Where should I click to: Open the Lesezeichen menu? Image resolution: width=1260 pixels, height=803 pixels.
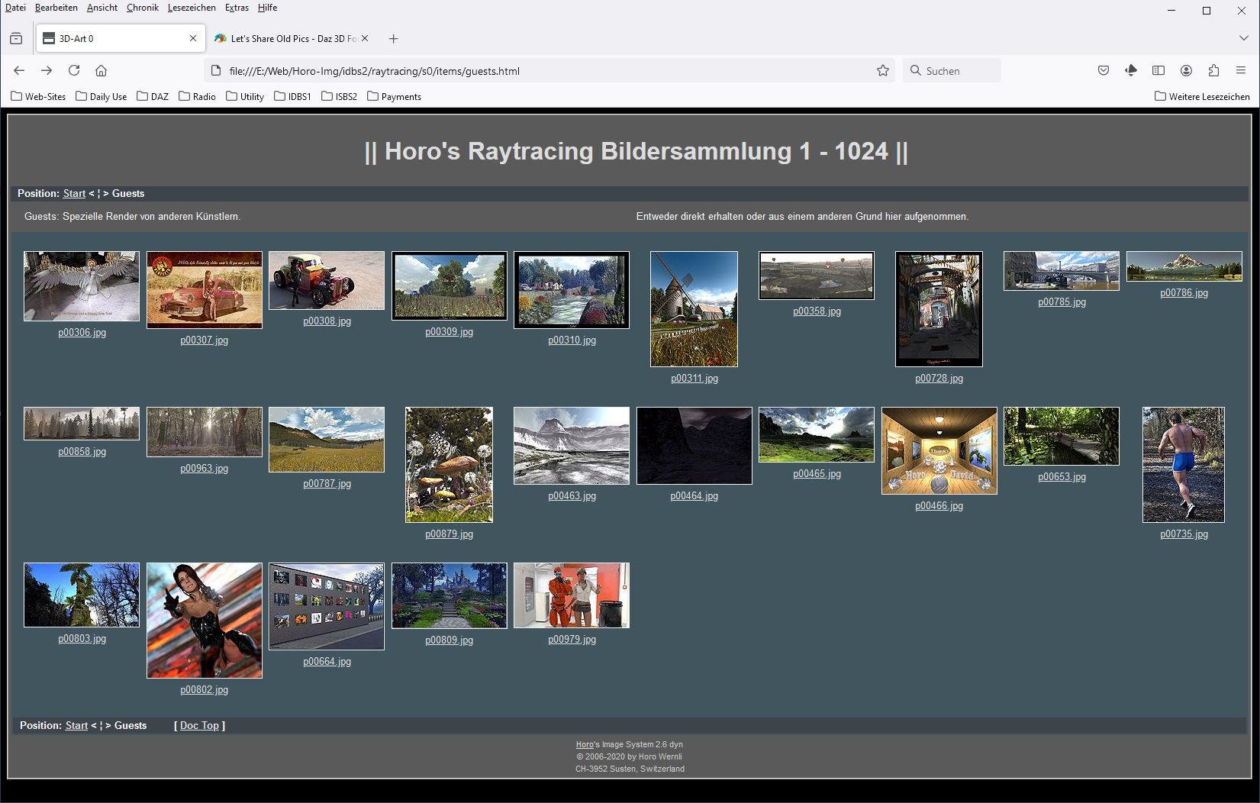192,8
